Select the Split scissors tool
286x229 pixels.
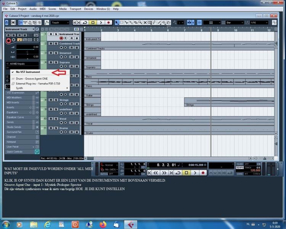pos(126,23)
